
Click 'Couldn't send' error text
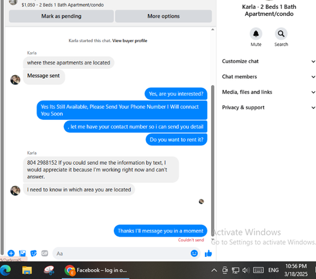[x=191, y=240]
